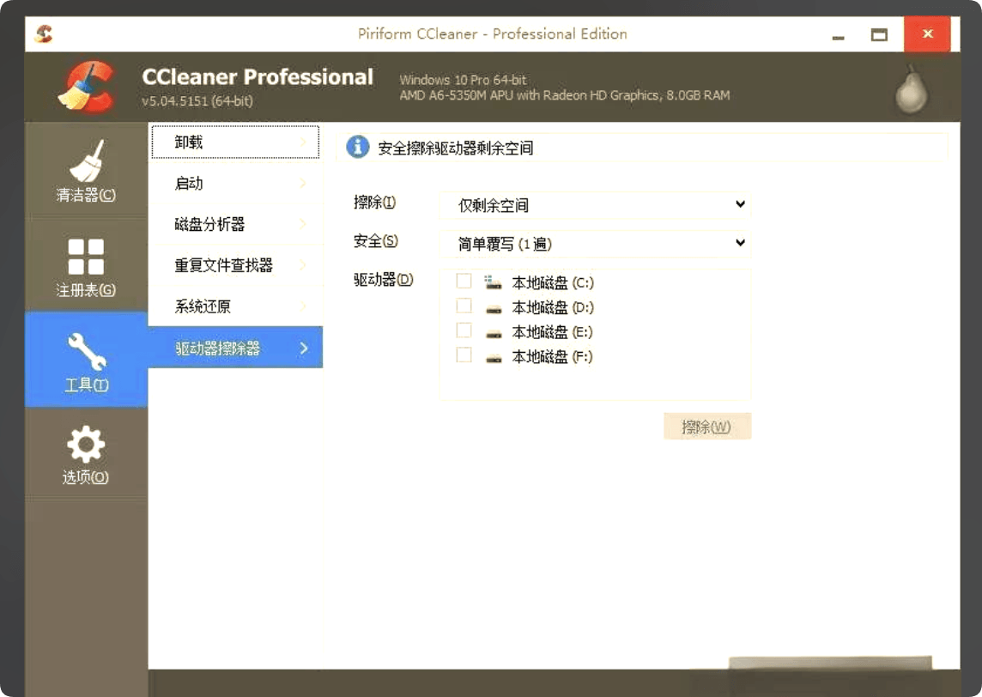This screenshot has width=982, height=697.
Task: Check the 本地磁盘 (C:) checkbox
Action: (x=464, y=281)
